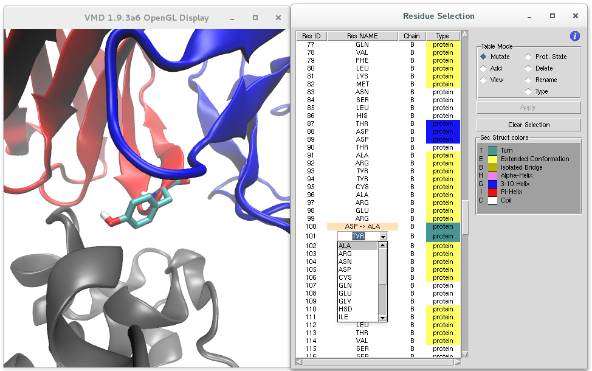Viewport: 592px width, 371px height.
Task: Select the Prot. State mode
Action: [x=529, y=57]
